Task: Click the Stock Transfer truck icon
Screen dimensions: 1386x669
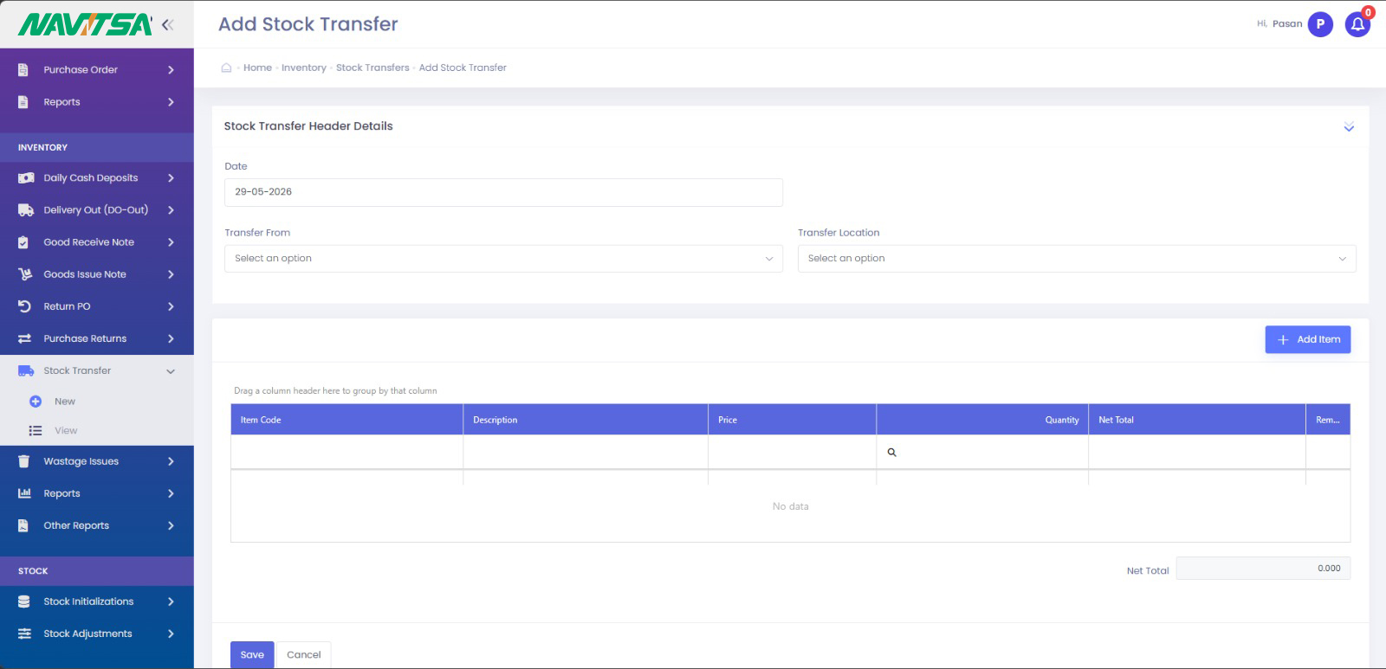Action: (26, 370)
